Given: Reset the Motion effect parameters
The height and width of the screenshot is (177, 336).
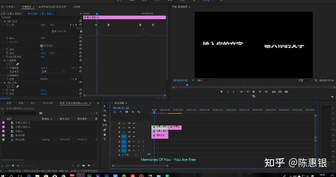Looking at the screenshot, I should tap(80, 21).
